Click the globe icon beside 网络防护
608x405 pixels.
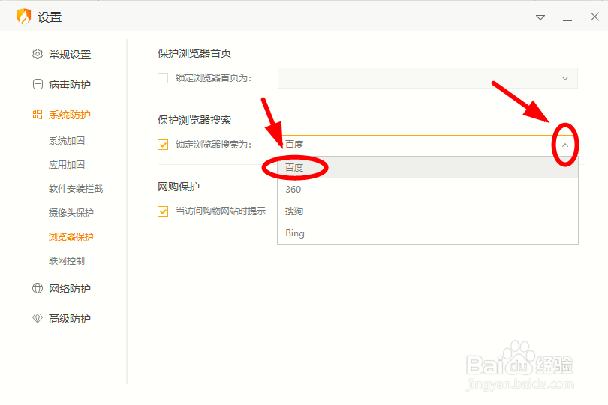click(x=38, y=288)
